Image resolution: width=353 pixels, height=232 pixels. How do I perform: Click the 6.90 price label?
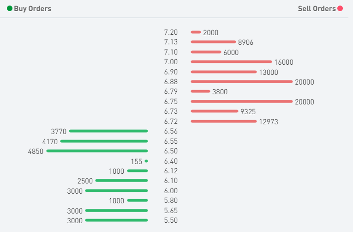[171, 72]
